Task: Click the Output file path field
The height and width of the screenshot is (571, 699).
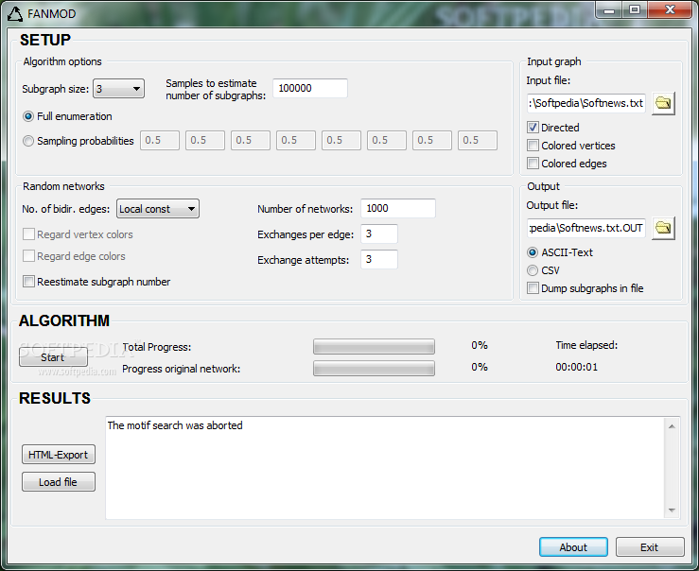Action: tap(585, 228)
